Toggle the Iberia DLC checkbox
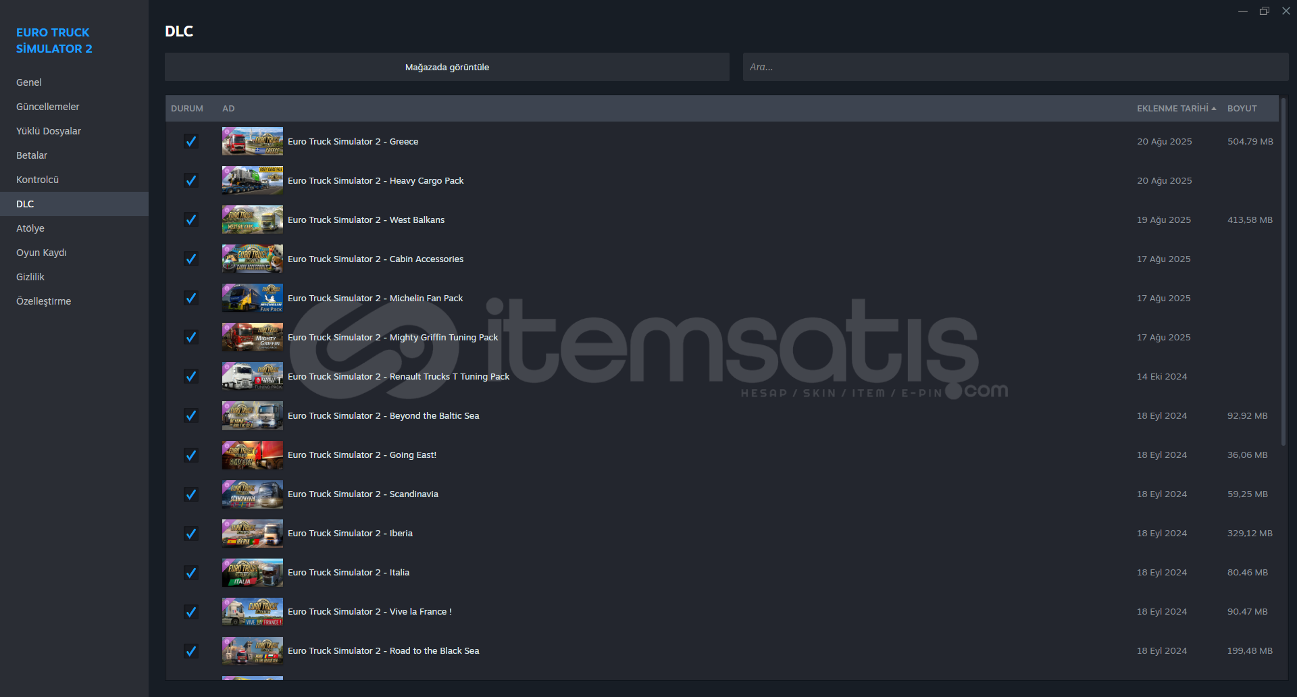 [x=191, y=533]
